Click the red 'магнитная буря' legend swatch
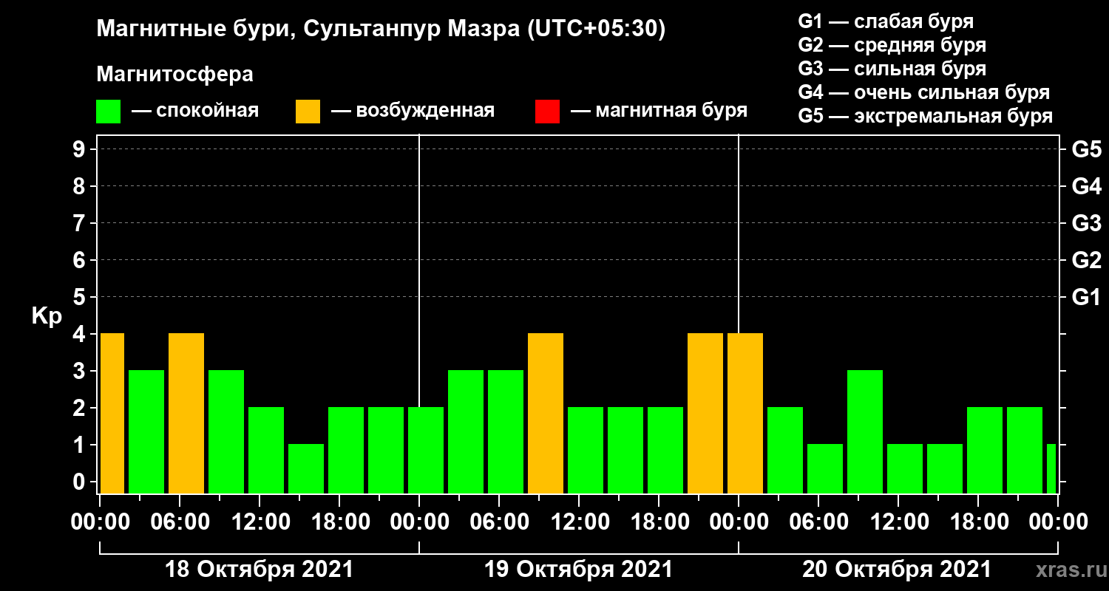 (547, 112)
